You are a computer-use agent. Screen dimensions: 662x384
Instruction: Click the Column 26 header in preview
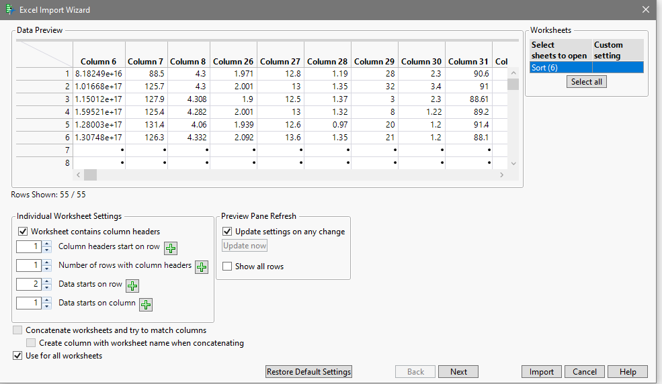point(233,62)
